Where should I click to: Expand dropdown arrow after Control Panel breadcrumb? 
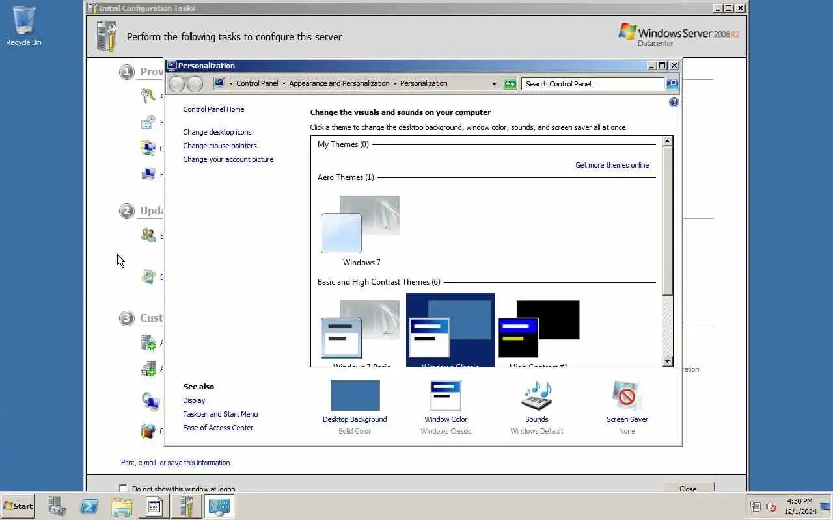click(x=284, y=84)
